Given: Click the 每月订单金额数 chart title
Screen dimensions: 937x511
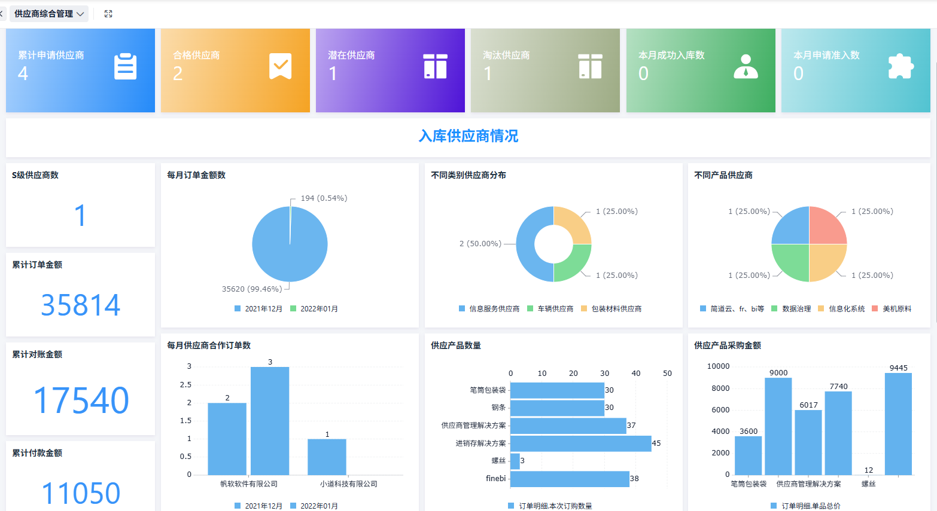Looking at the screenshot, I should (x=196, y=175).
